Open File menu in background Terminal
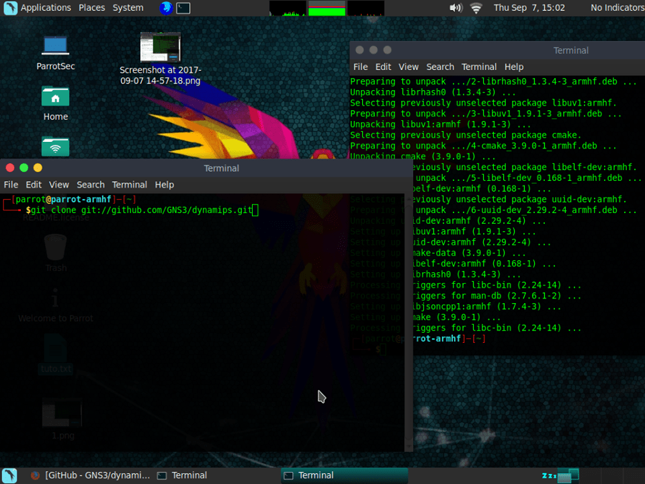 [x=360, y=67]
